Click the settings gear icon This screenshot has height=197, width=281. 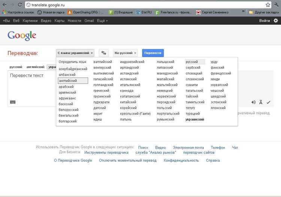click(x=276, y=21)
